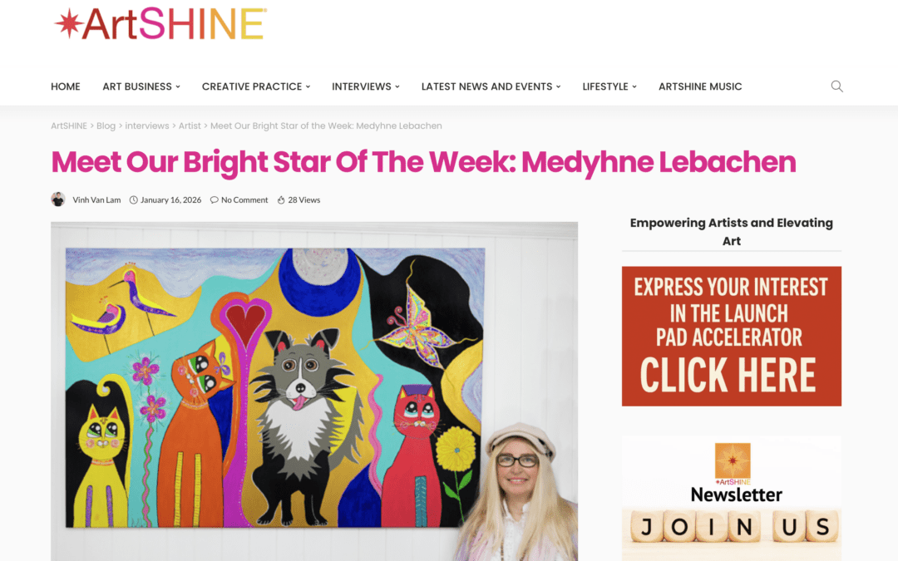
Task: Click the Vinh Van Lam author link
Action: (96, 199)
